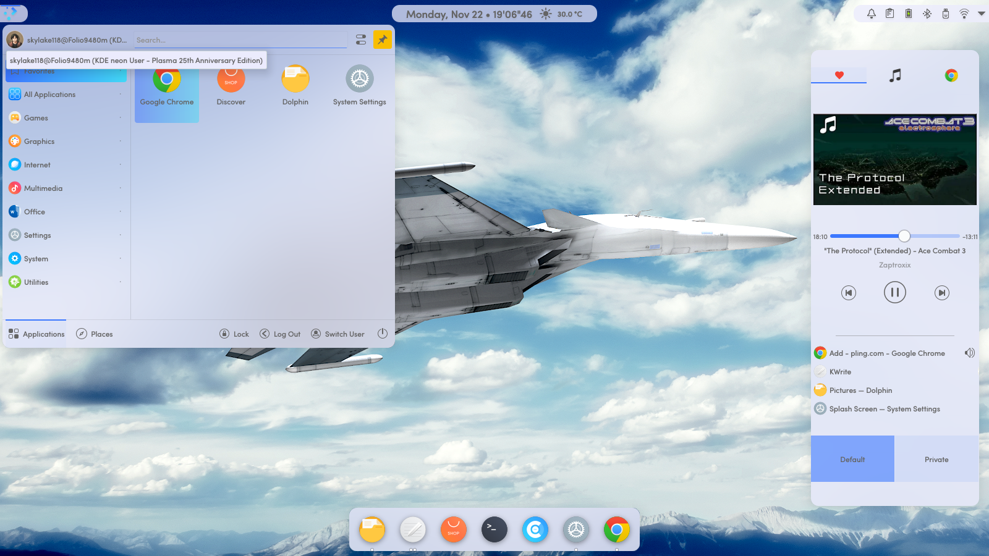Click the Lock button
This screenshot has height=556, width=989.
tap(234, 334)
